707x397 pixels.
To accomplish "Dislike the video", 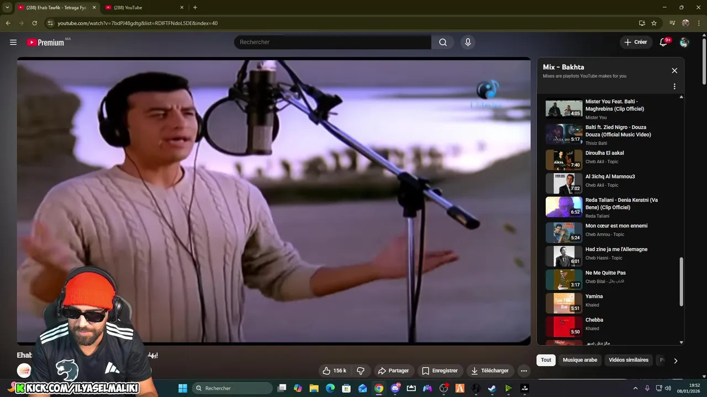I will click(361, 371).
